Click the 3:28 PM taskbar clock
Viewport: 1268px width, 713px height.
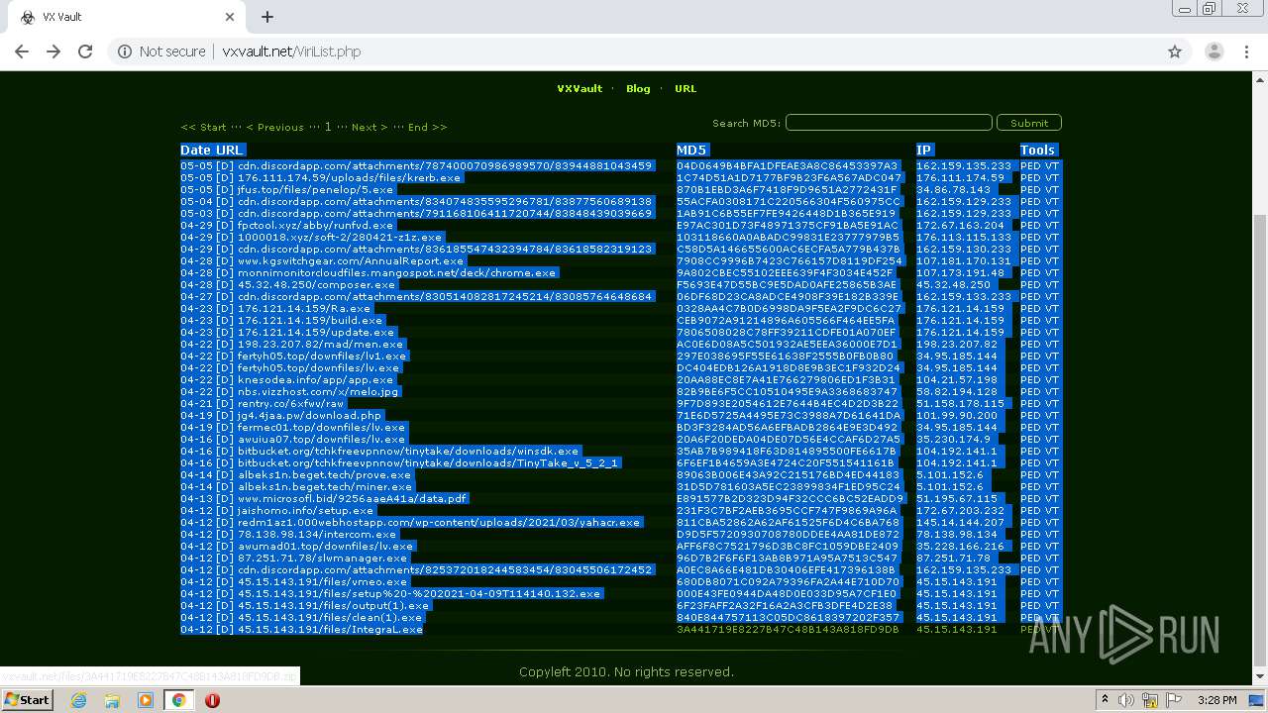(1216, 700)
